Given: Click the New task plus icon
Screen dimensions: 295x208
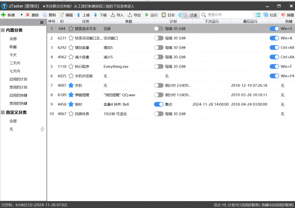Looking at the screenshot, I should 3,15.
